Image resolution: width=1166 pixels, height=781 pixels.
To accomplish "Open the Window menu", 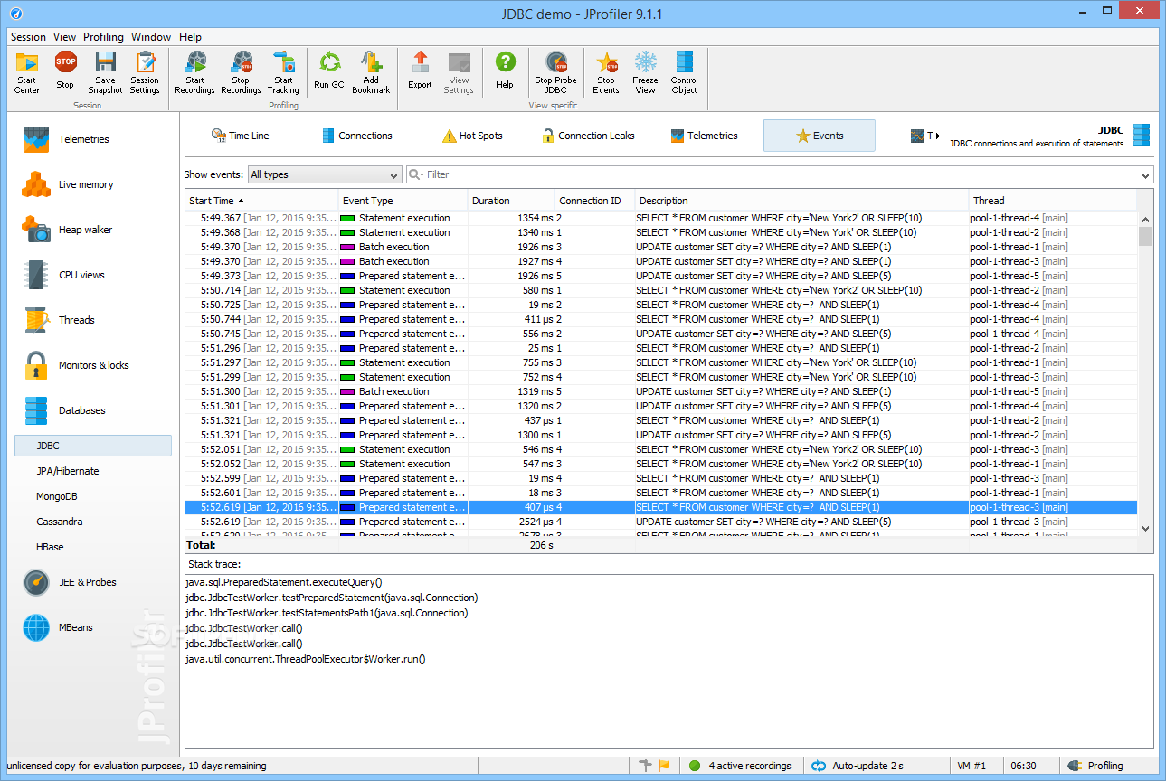I will click(151, 37).
